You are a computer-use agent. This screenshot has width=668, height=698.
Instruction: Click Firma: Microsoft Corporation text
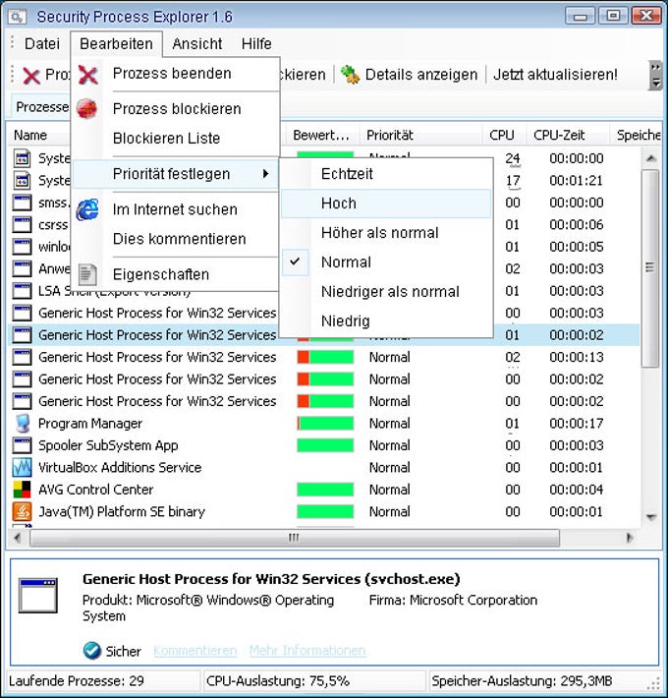coord(453,600)
